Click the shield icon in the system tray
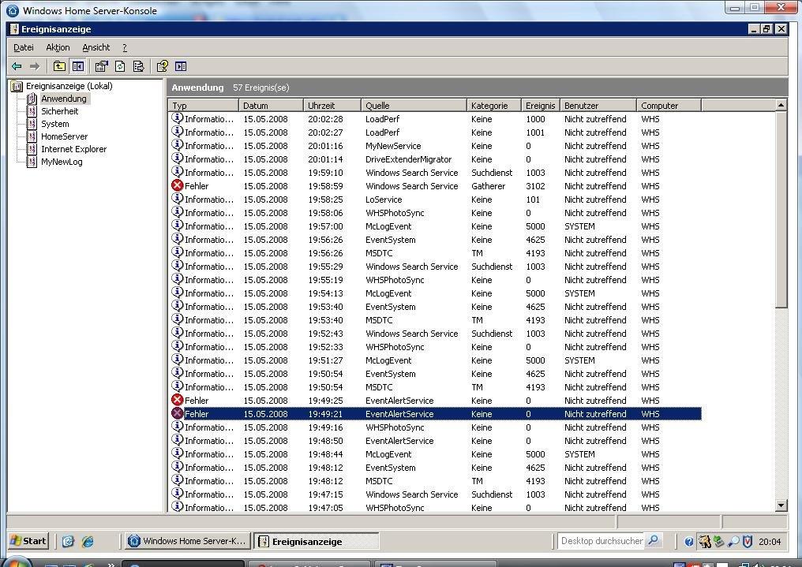This screenshot has width=802, height=567. click(x=748, y=542)
